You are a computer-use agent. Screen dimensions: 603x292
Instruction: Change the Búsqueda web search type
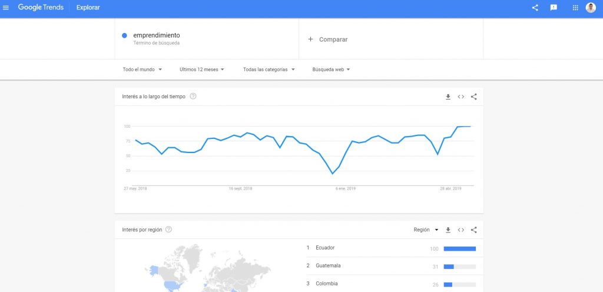click(x=331, y=69)
